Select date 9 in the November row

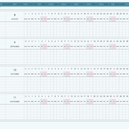pos(58,96)
